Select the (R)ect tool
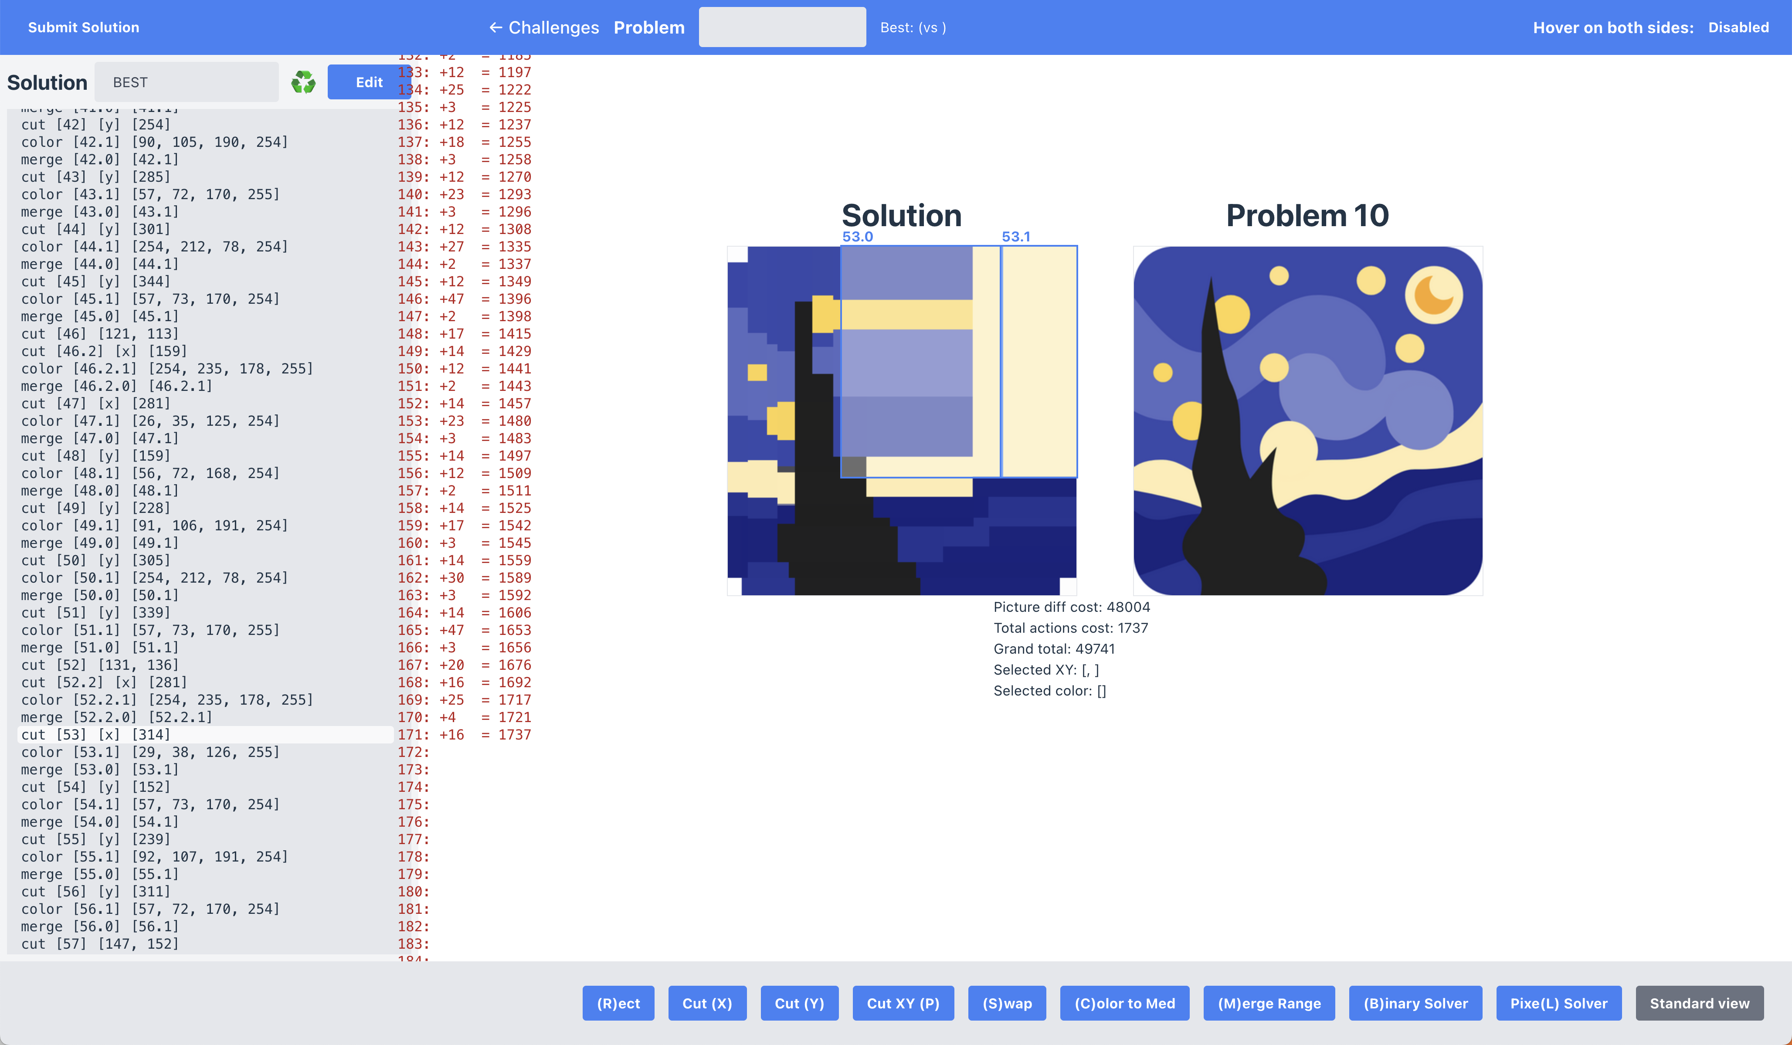The image size is (1792, 1045). [x=618, y=1003]
